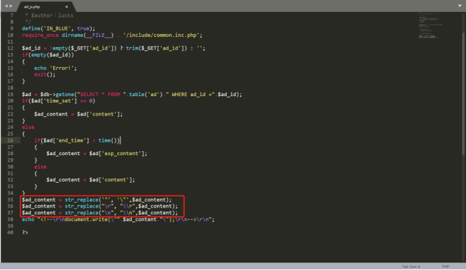Click the $ad['exp_content'] assignment

pos(96,154)
